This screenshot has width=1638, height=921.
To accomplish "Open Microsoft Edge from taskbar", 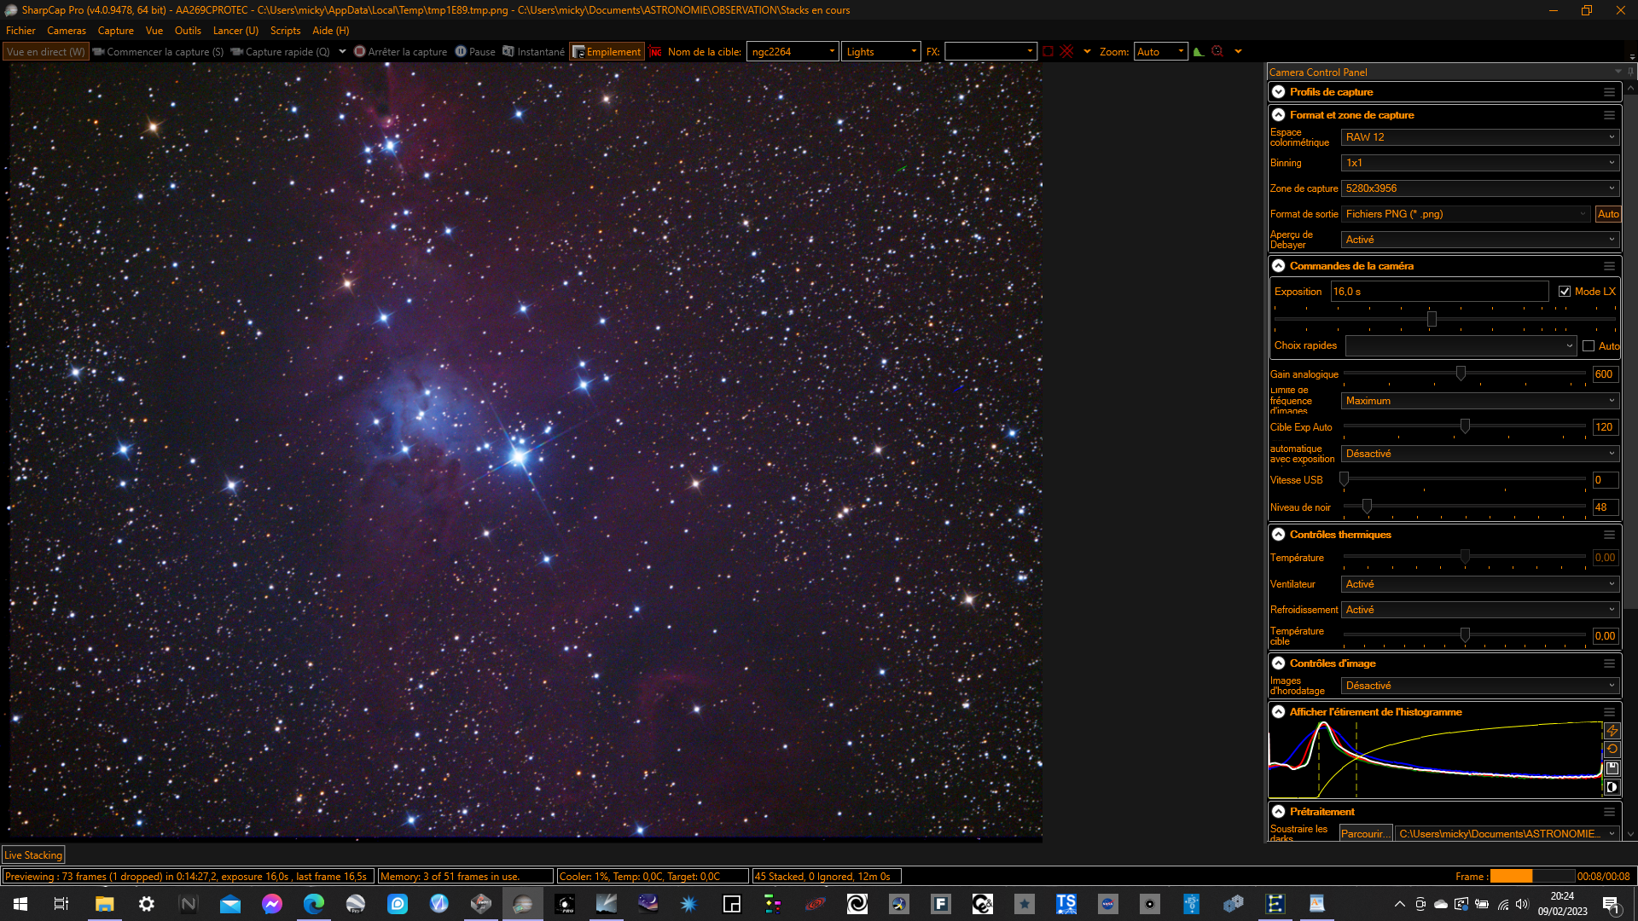I will pos(313,904).
